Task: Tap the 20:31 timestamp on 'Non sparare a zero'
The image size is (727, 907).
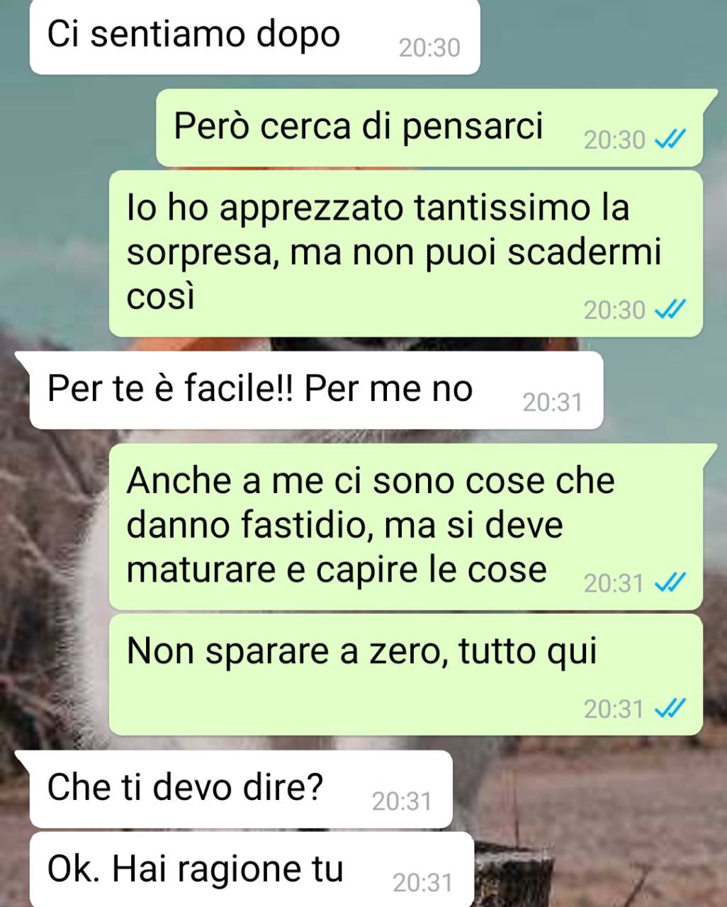Action: point(614,709)
